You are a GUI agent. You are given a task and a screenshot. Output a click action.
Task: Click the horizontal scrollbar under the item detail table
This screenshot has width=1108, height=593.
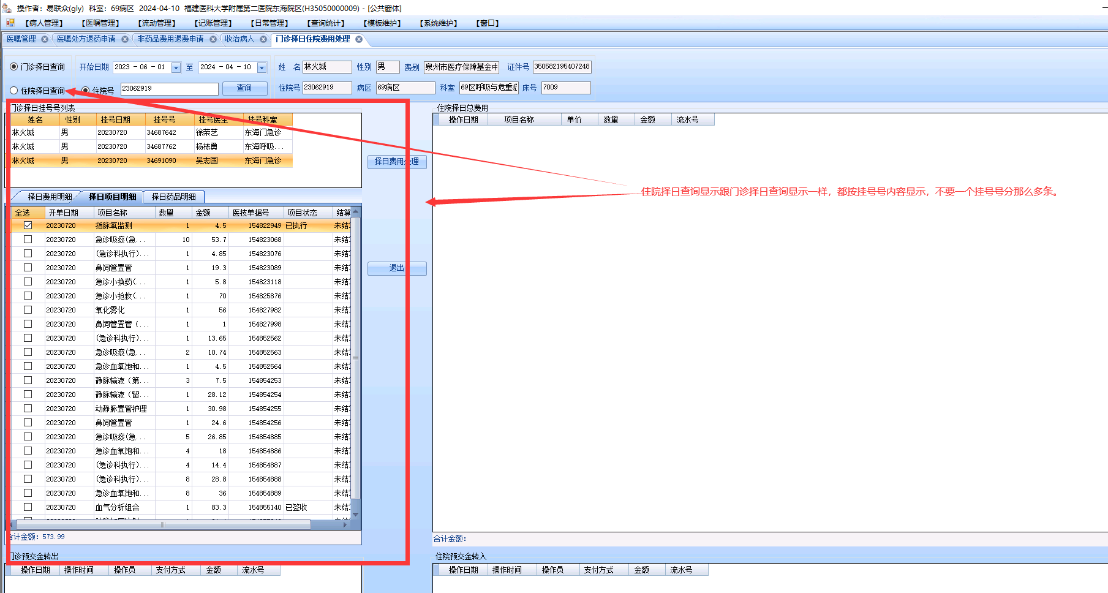pyautogui.click(x=164, y=524)
